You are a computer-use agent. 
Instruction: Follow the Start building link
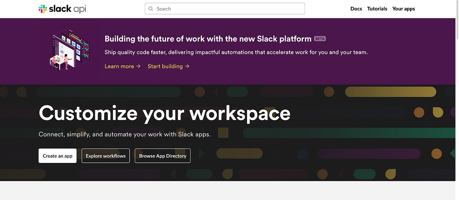click(x=168, y=66)
